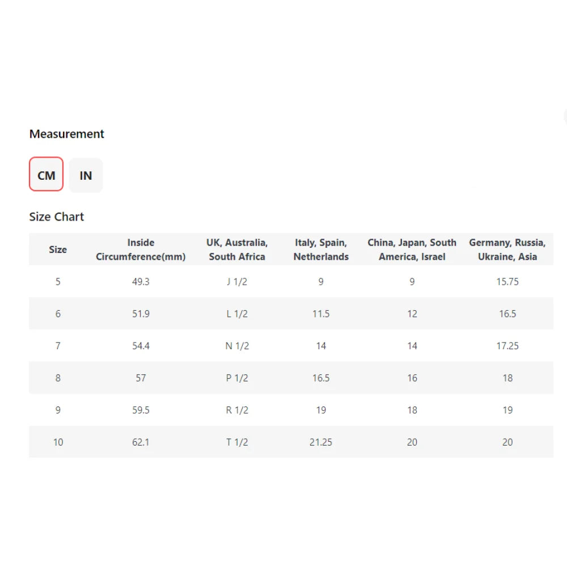Select the size 5 row

coord(291,282)
